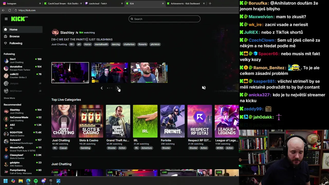Open Just Chatting link under stream title
The width and height of the screenshot is (329, 185).
59,44
